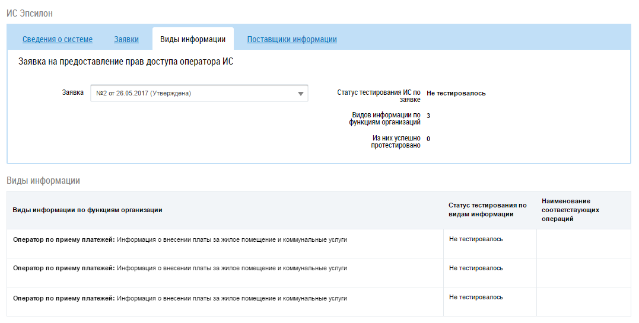The height and width of the screenshot is (323, 639).
Task: Click the first row's empty operations cell
Action: click(x=583, y=243)
